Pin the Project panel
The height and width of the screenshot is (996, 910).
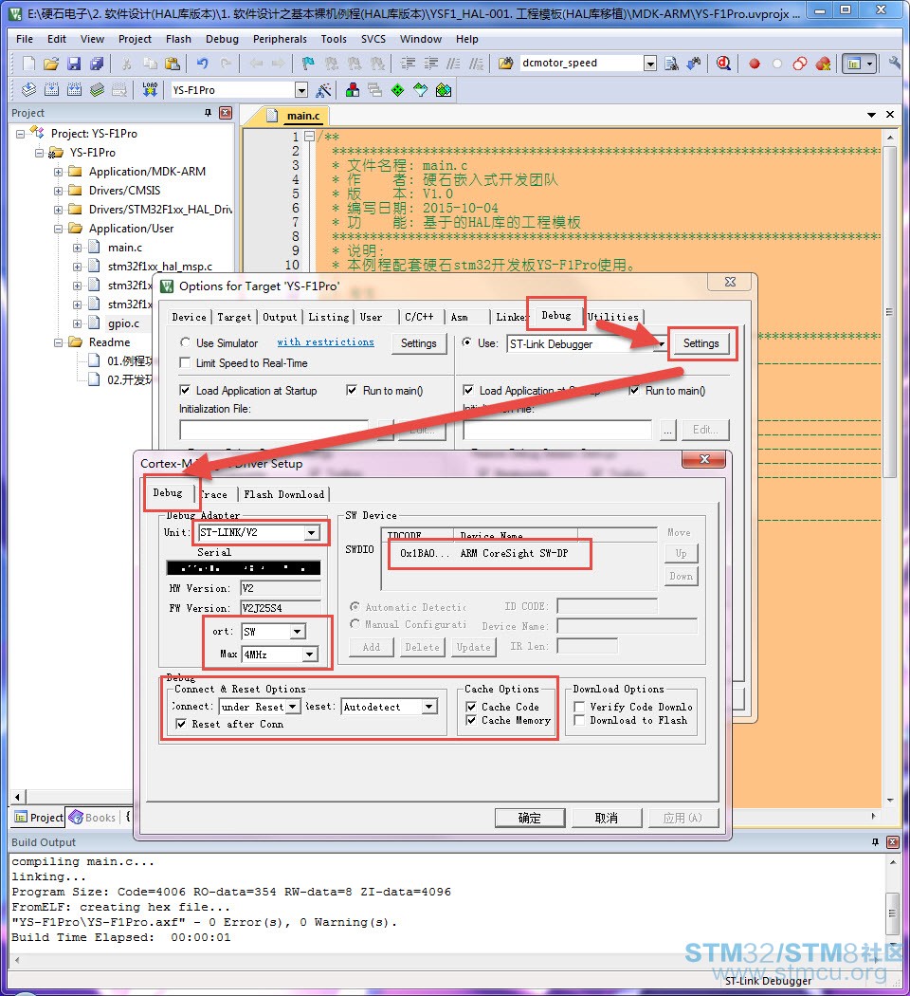pos(209,113)
